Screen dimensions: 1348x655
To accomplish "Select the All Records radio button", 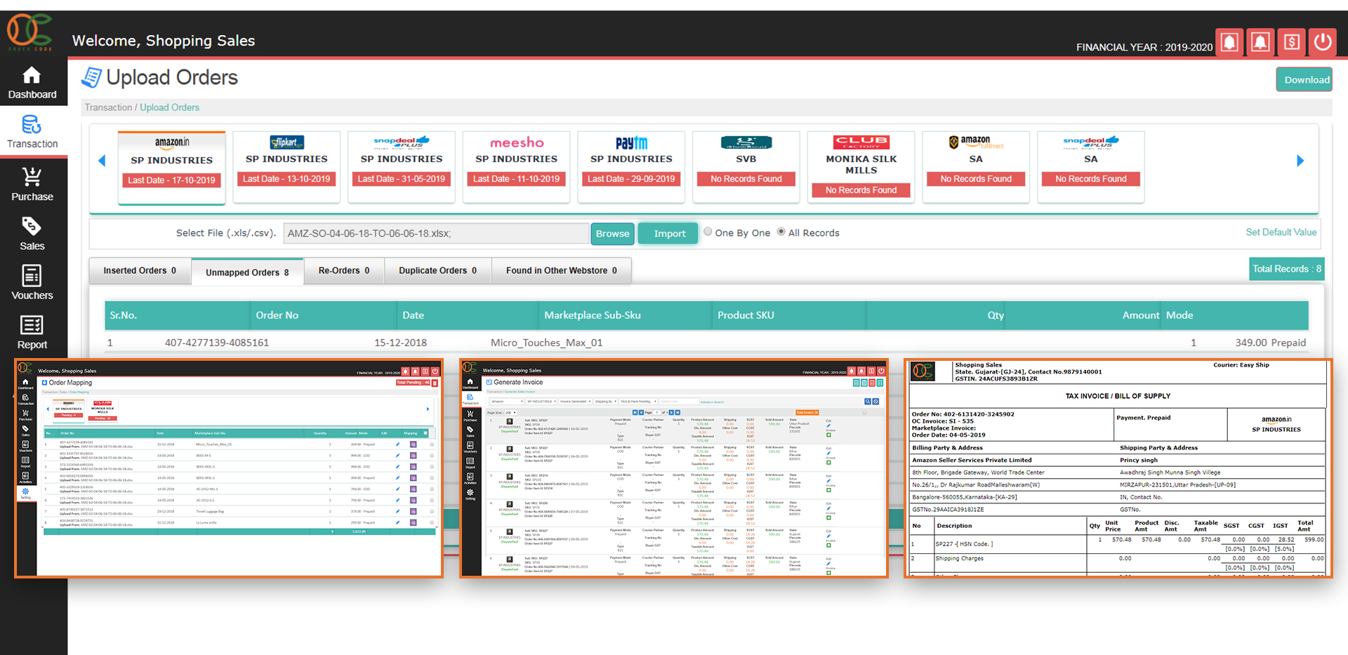I will point(781,232).
